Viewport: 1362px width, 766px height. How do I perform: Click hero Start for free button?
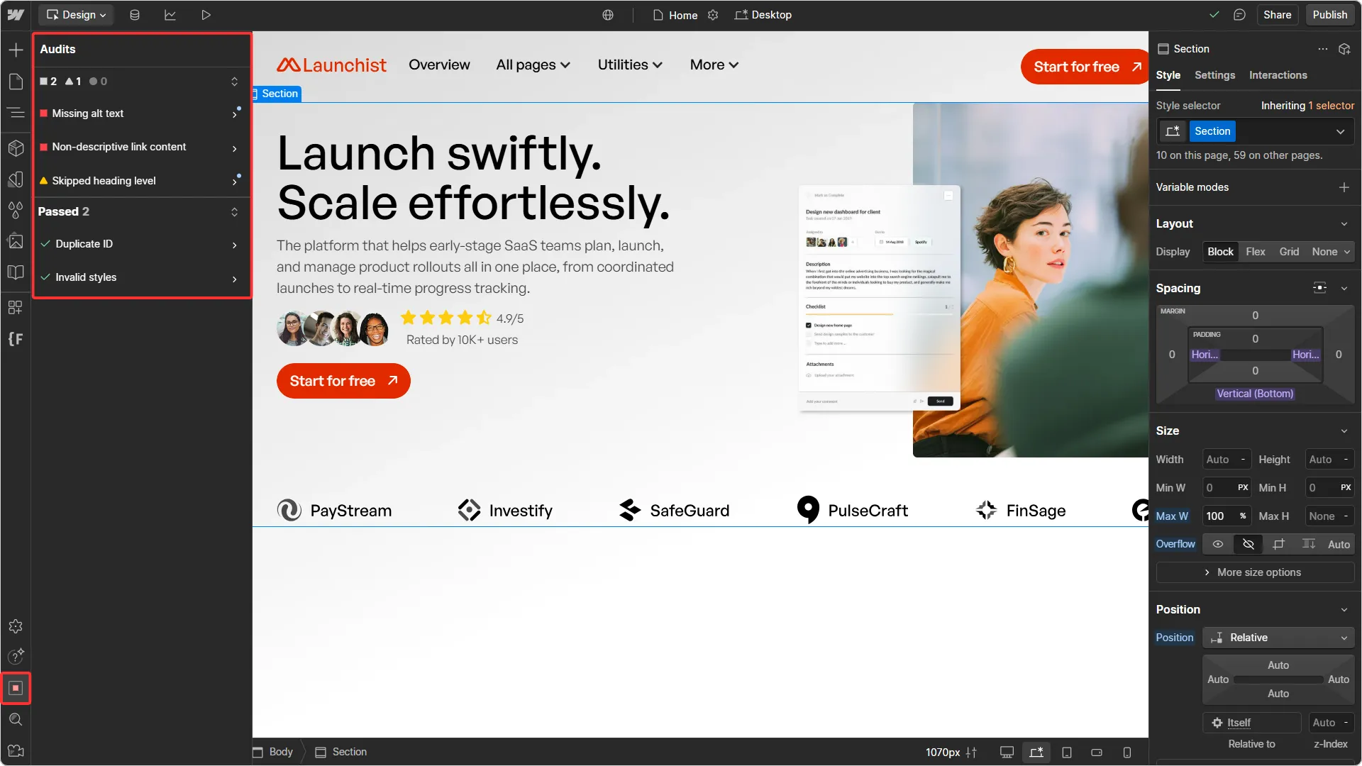pos(343,381)
